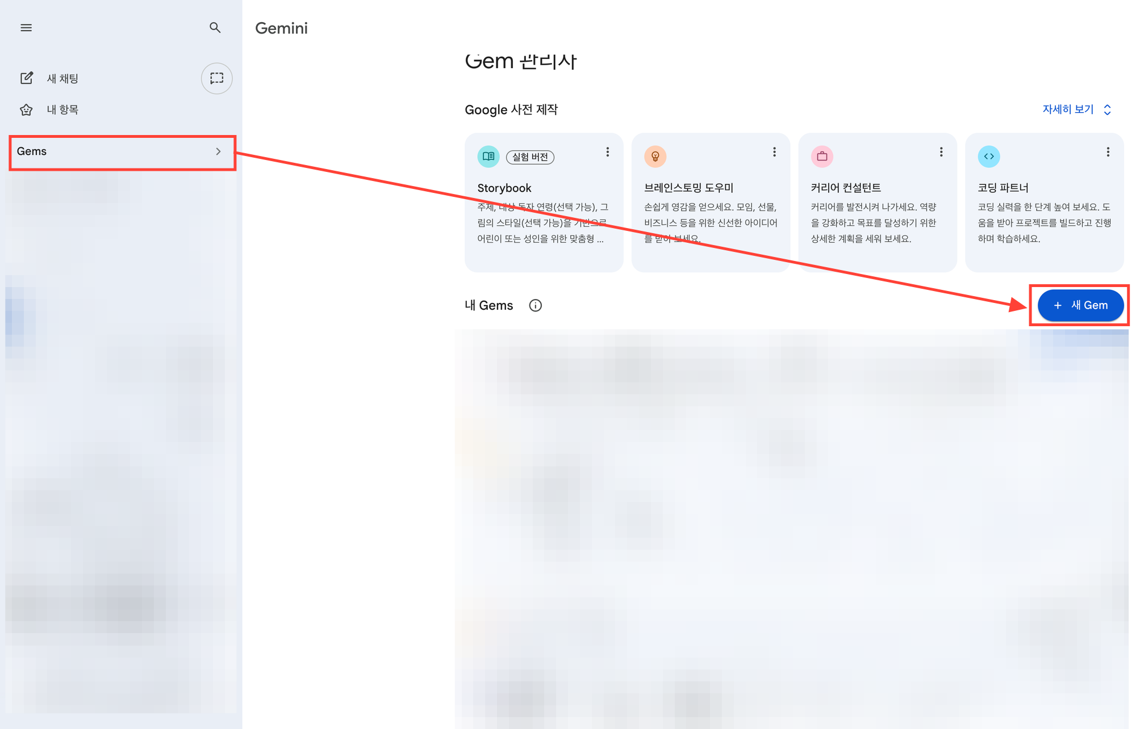Viewport: 1136px width, 729px height.
Task: Click the career consultant briefcase icon
Action: coord(821,156)
